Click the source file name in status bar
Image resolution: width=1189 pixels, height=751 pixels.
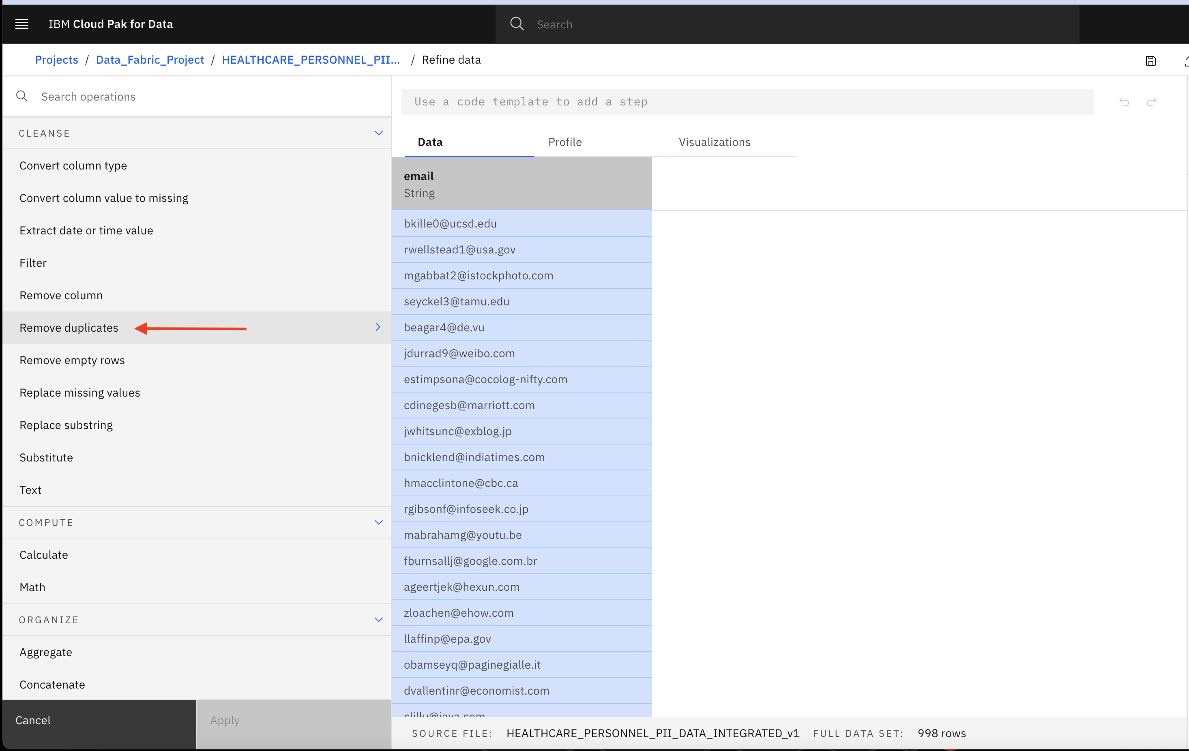pyautogui.click(x=653, y=733)
